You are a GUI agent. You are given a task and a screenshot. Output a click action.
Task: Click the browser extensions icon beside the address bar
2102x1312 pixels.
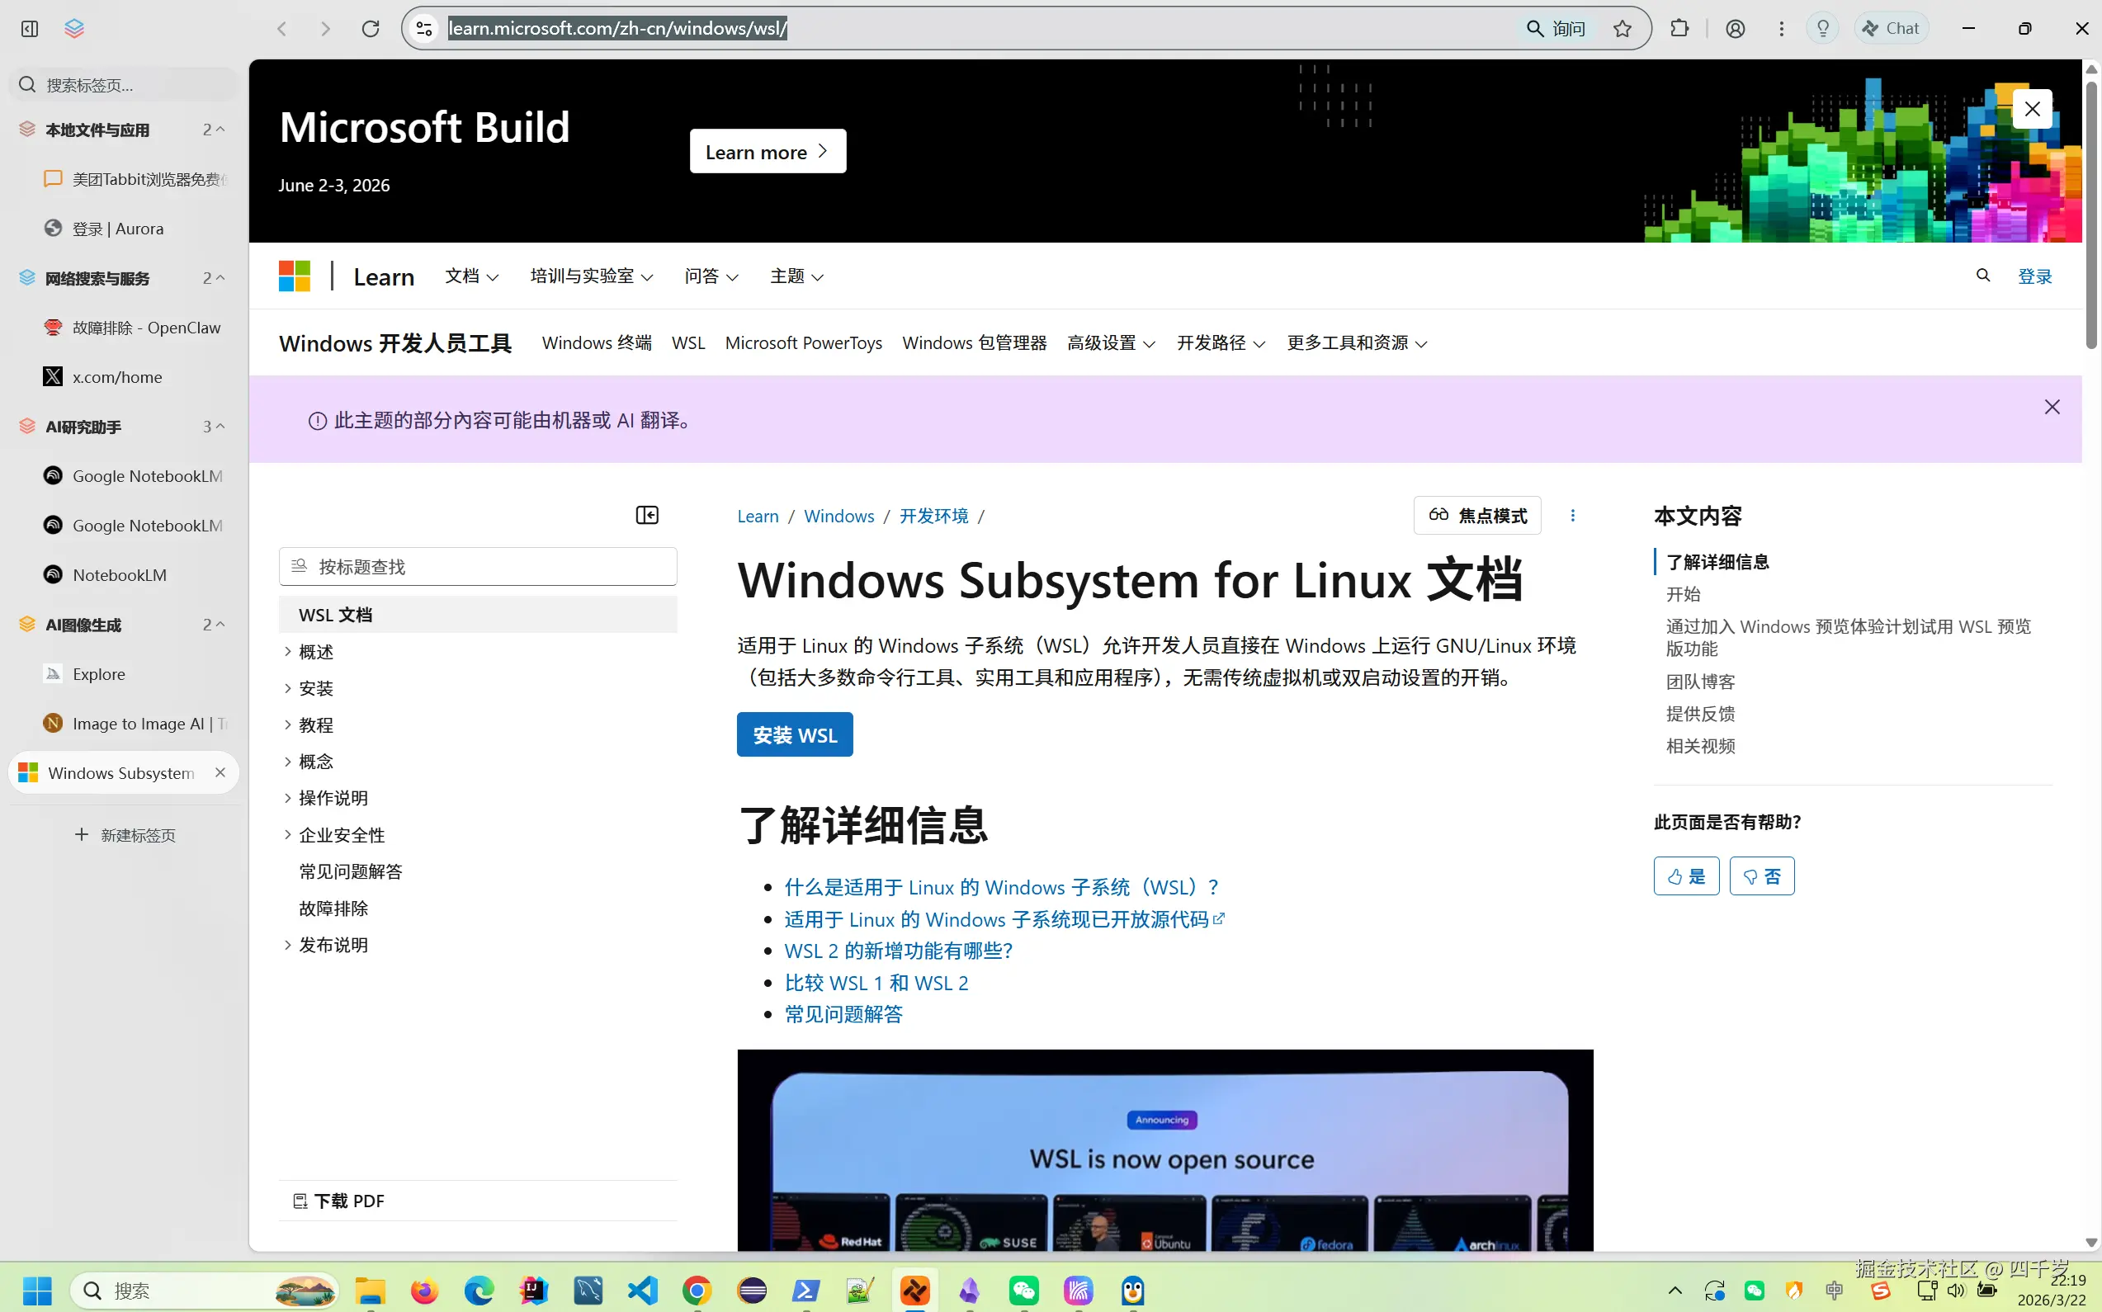[1680, 28]
